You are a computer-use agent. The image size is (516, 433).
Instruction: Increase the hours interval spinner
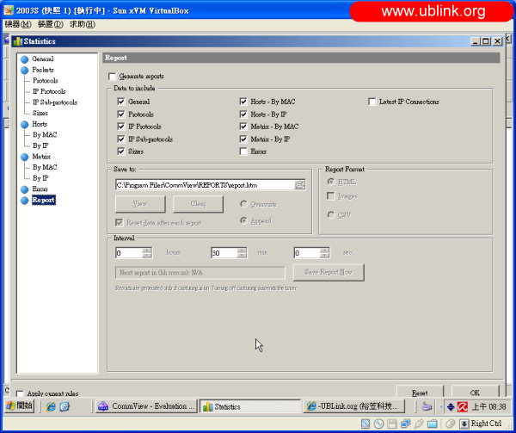146,250
